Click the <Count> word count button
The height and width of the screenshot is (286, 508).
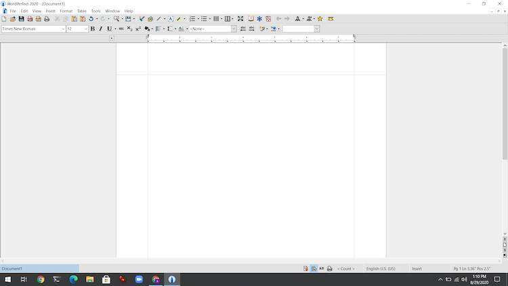[x=345, y=269]
